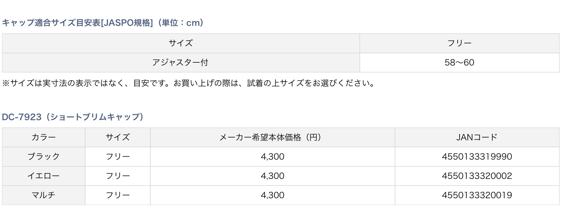Screen dimensions: 561x221
Task: Select the 58〜60 size value
Action: tap(459, 62)
